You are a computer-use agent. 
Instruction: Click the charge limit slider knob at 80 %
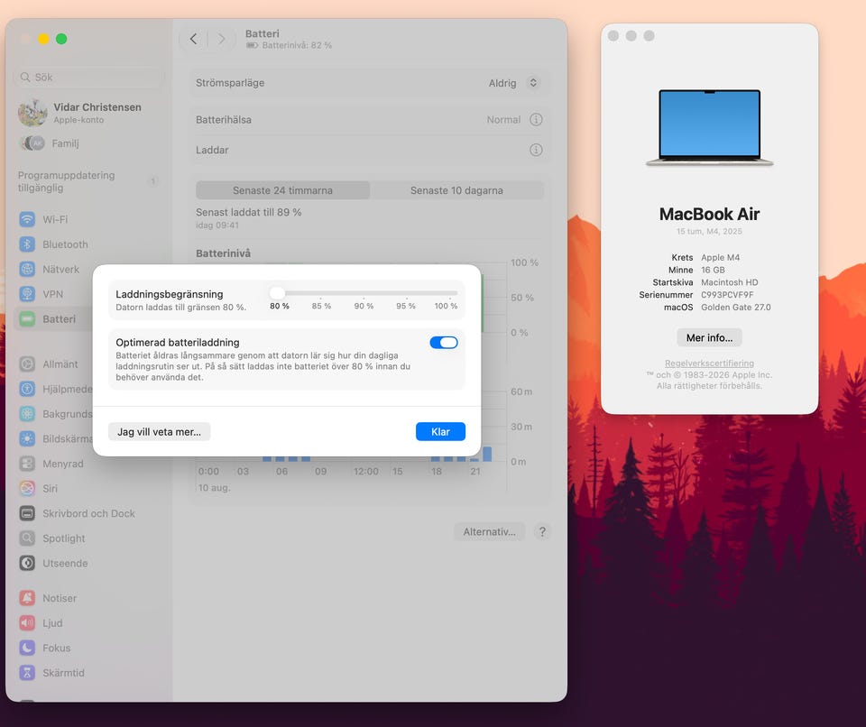(277, 293)
